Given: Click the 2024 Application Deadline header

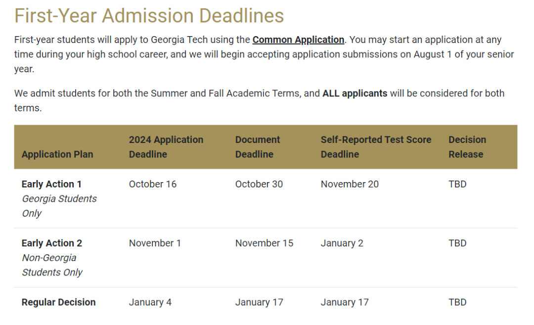Looking at the screenshot, I should (x=166, y=147).
